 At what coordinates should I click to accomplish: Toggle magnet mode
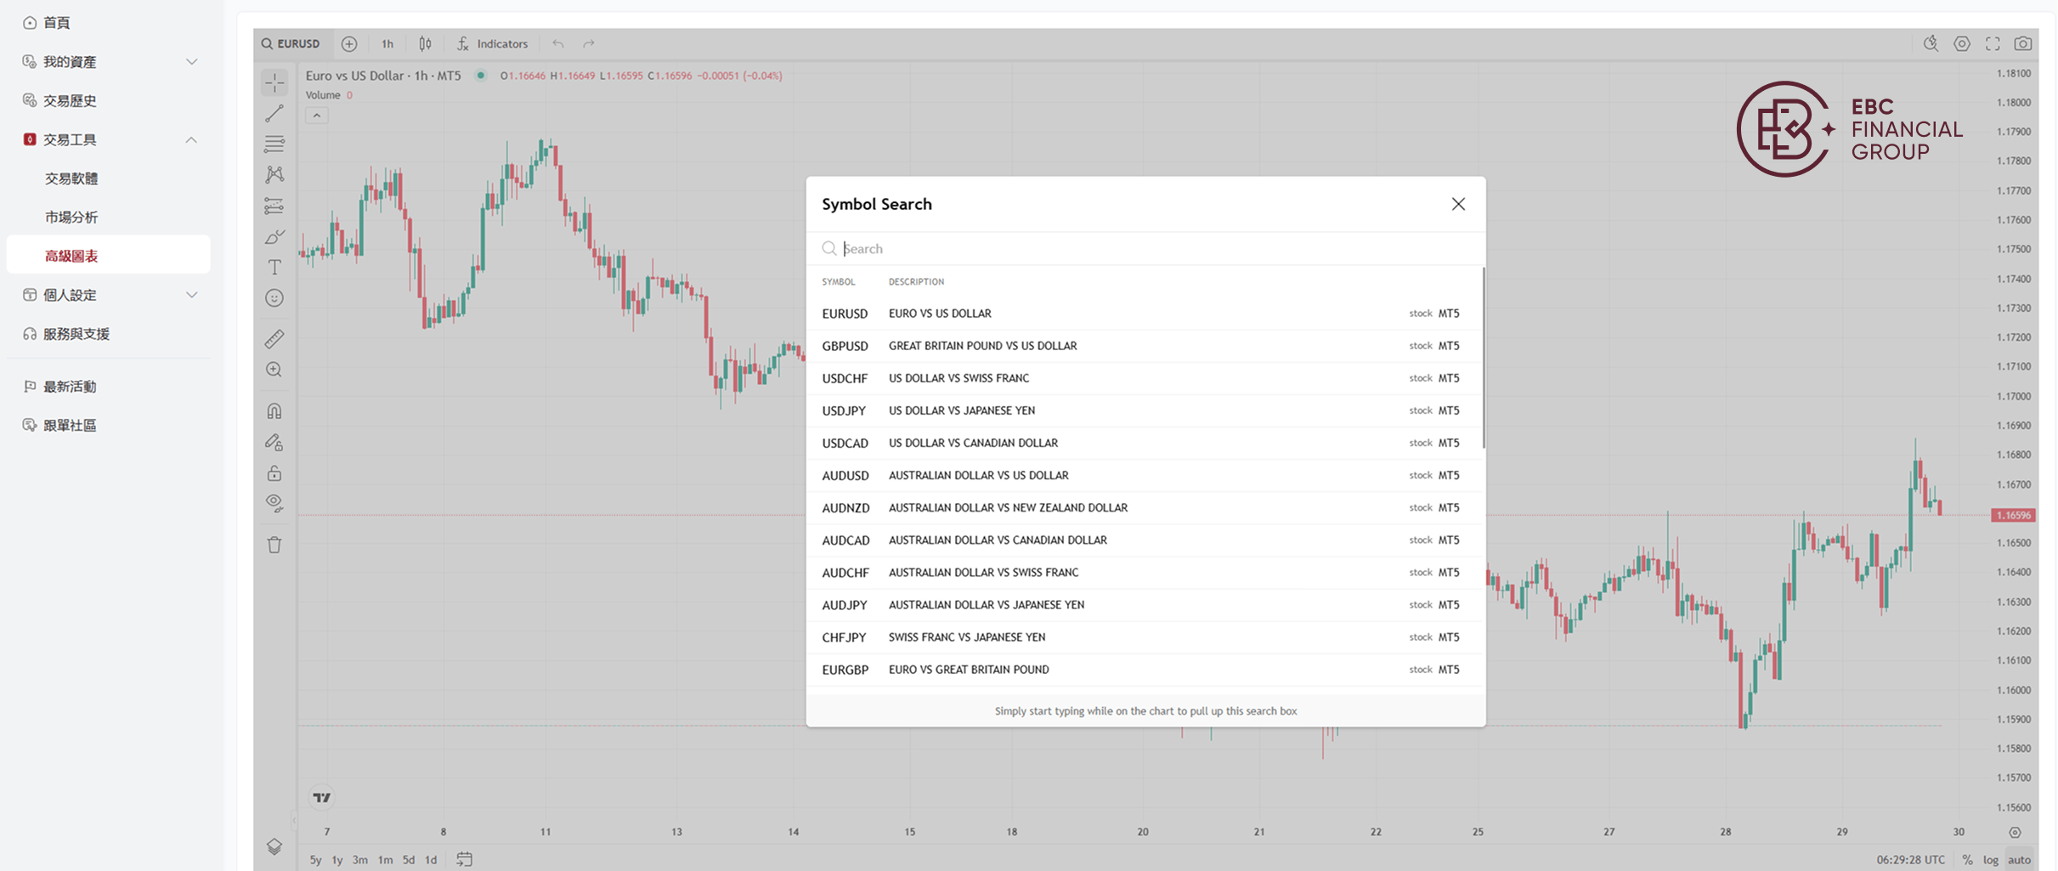(x=274, y=411)
